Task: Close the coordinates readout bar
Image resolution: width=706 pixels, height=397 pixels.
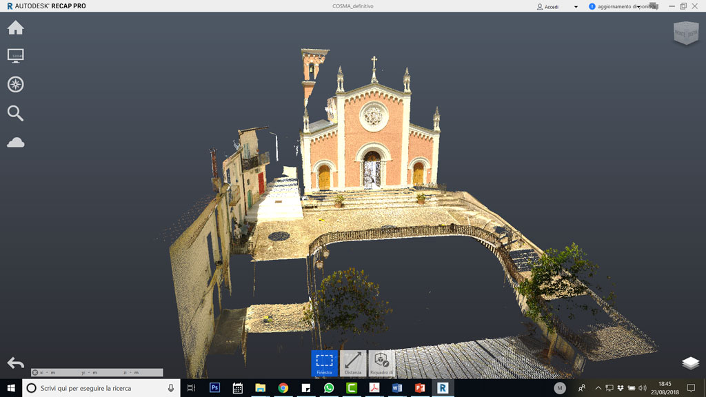Action: [x=35, y=372]
